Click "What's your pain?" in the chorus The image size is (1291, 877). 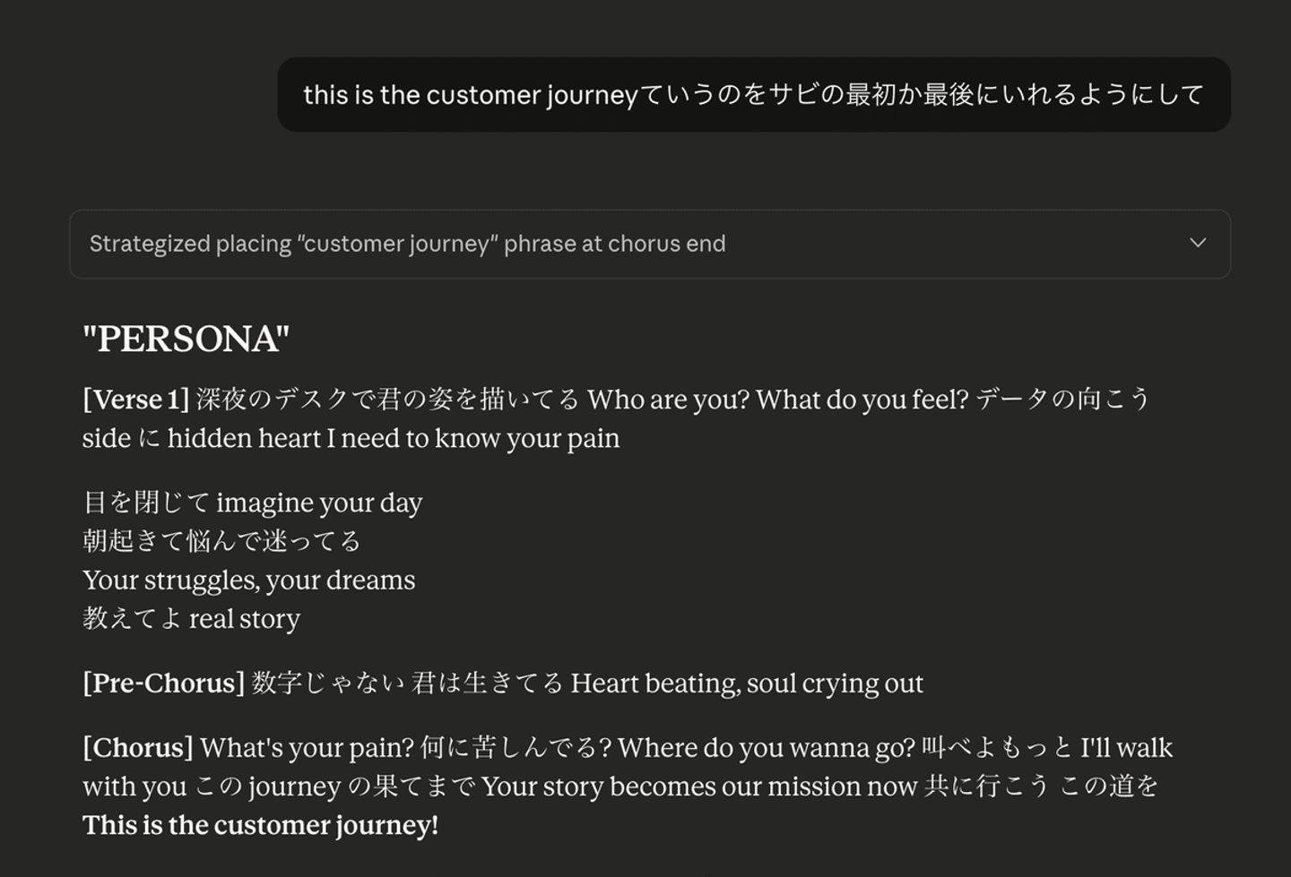pos(307,748)
